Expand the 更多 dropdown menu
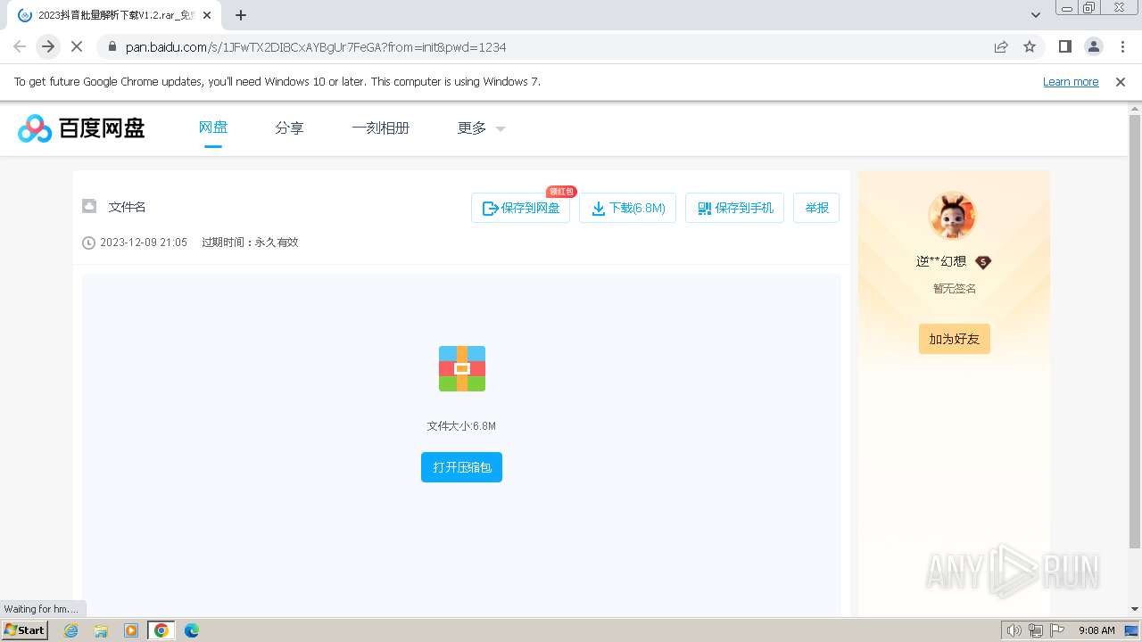This screenshot has width=1142, height=642. (481, 128)
